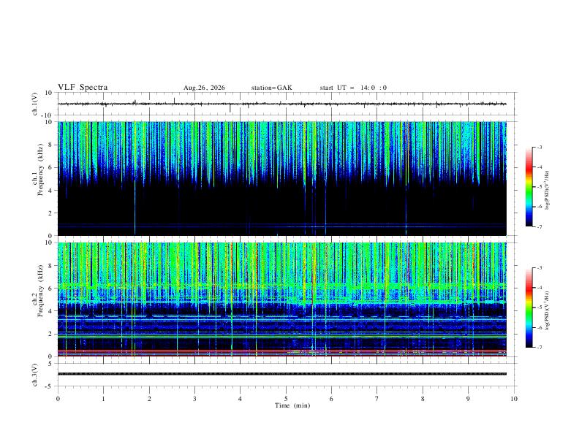Click the ch.2 color scale bar
The image size is (579, 447).
coord(529,307)
